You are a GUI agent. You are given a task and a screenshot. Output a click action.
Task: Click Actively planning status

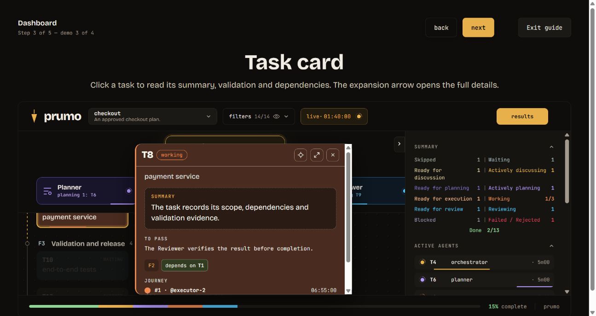[521, 188]
